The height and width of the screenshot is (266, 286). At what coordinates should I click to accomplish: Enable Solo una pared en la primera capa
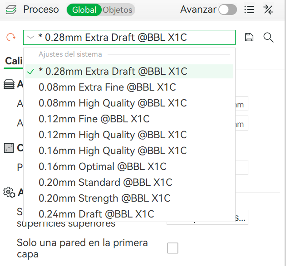(173, 248)
